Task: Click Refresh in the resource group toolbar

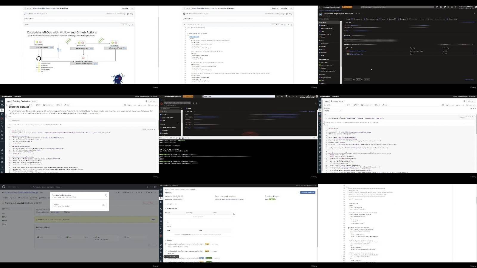Action: (382, 19)
